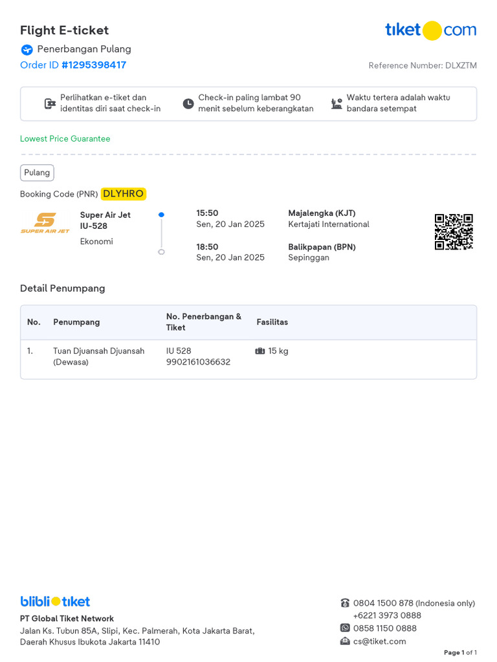Click the airplane icon beside Penerbangan Pulang
Image resolution: width=497 pixels, height=662 pixels.
(27, 50)
